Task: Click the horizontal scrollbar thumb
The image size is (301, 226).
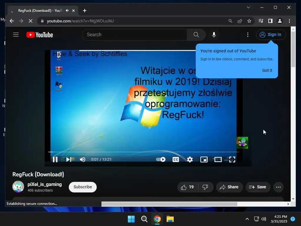Action: point(169,204)
